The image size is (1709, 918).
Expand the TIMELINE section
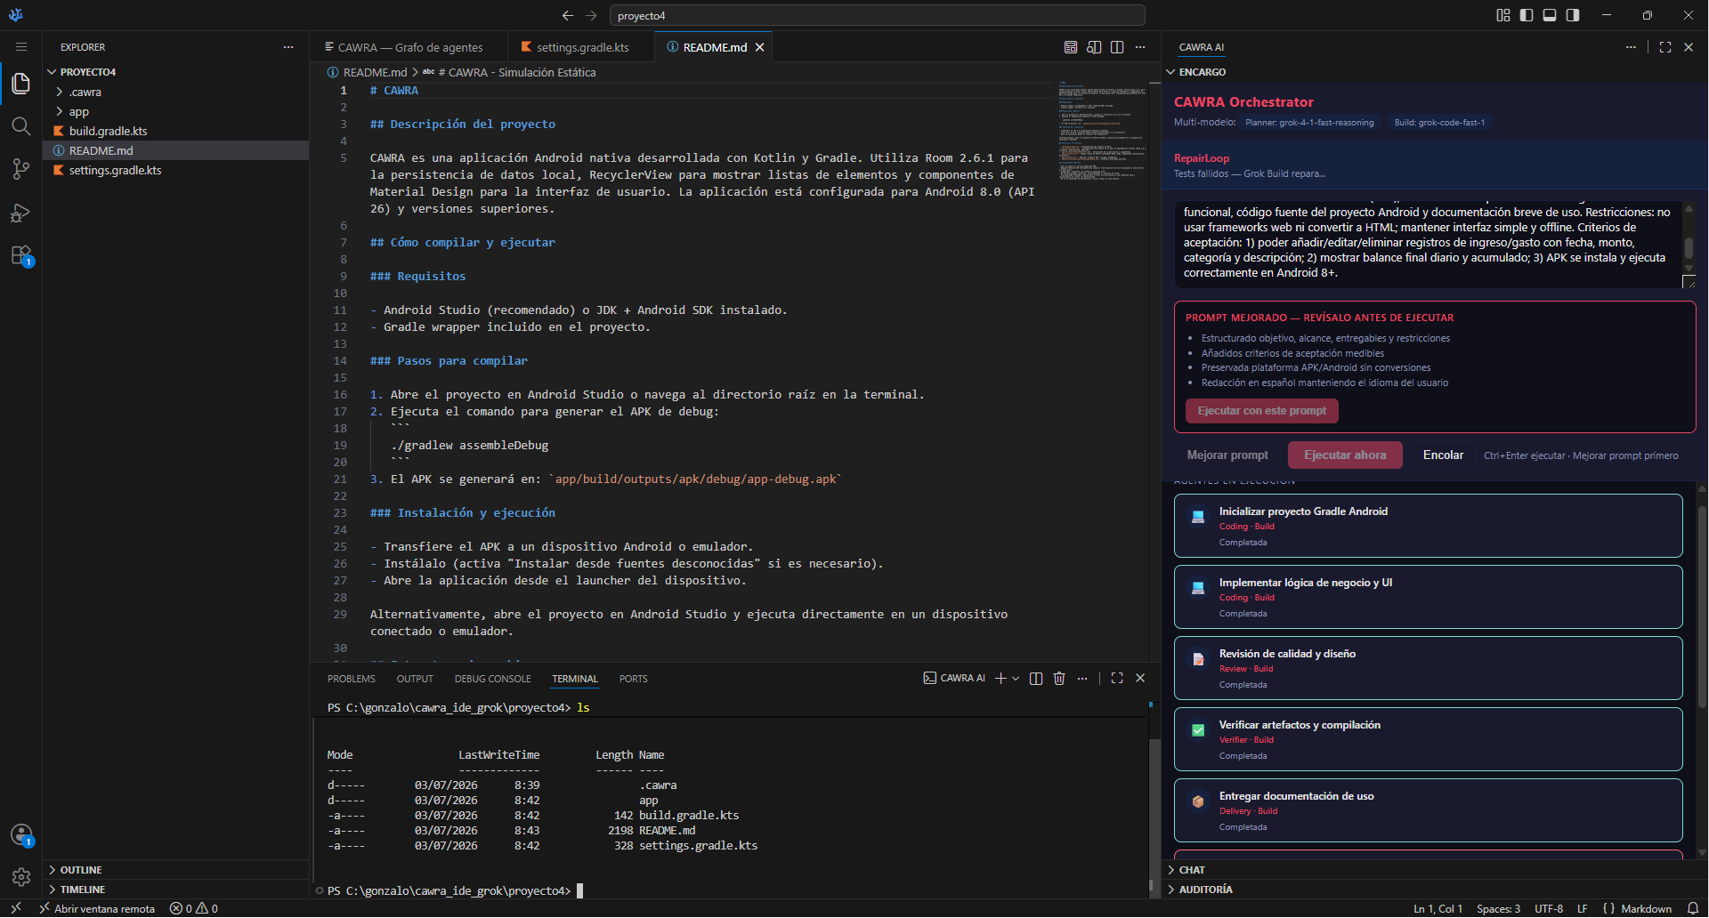pyautogui.click(x=176, y=890)
